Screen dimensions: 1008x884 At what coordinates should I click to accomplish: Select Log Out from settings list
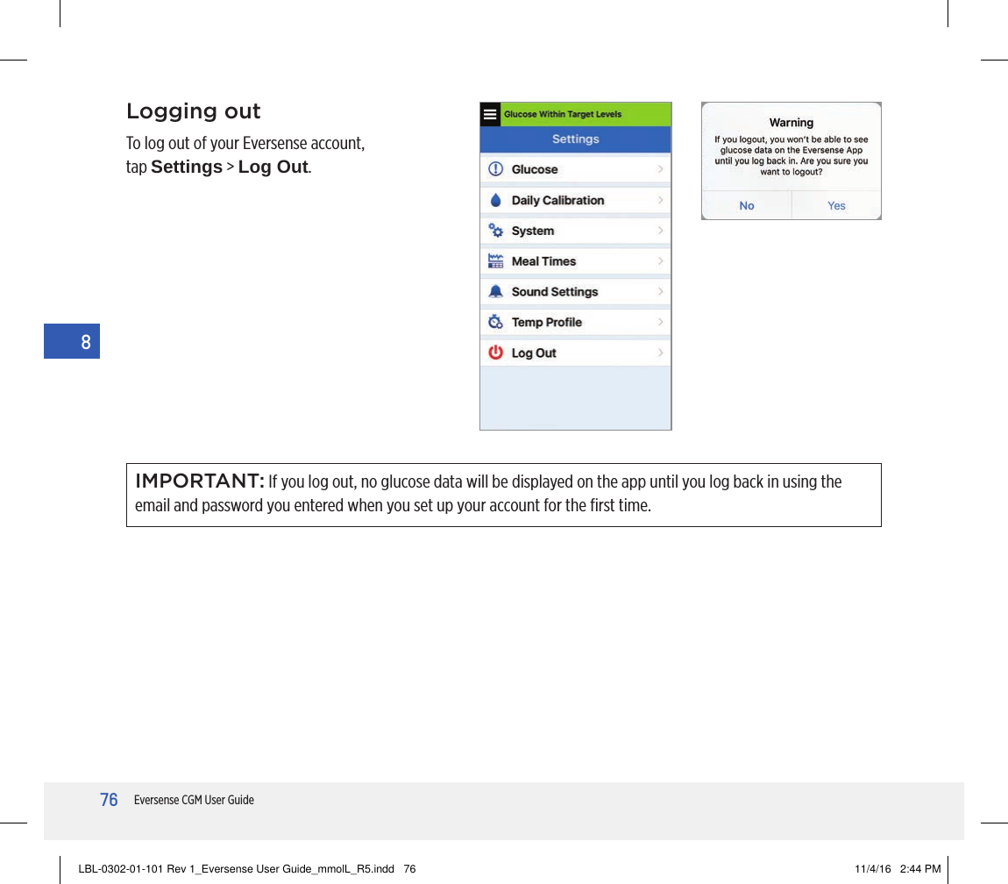pos(575,353)
